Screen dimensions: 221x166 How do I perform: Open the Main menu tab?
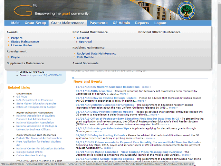tap(15, 23)
